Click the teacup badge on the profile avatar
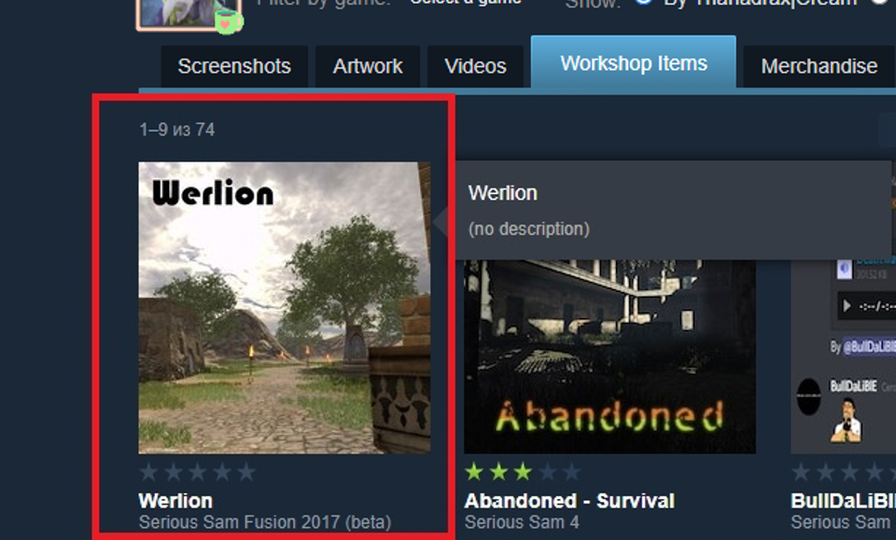Screen dimensions: 896x540 [229, 21]
